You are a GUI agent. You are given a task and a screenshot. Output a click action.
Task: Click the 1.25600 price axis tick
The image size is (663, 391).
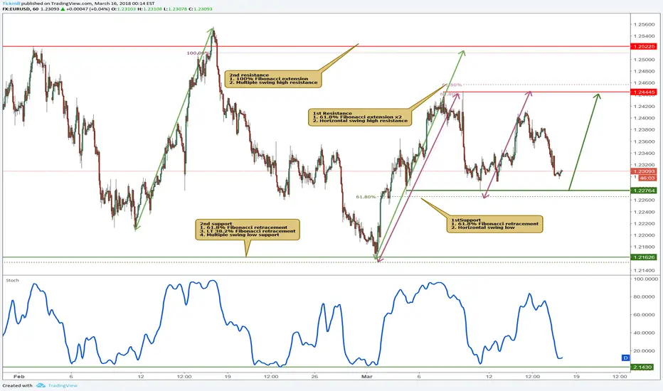[644, 24]
